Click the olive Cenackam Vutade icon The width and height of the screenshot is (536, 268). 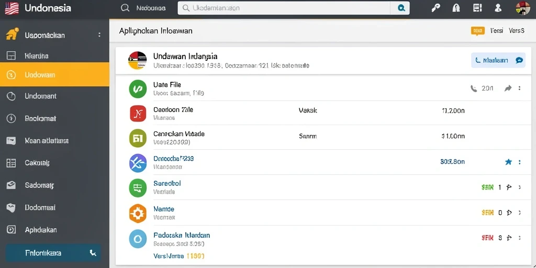pyautogui.click(x=138, y=138)
